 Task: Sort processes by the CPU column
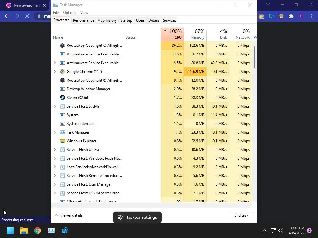tap(173, 34)
